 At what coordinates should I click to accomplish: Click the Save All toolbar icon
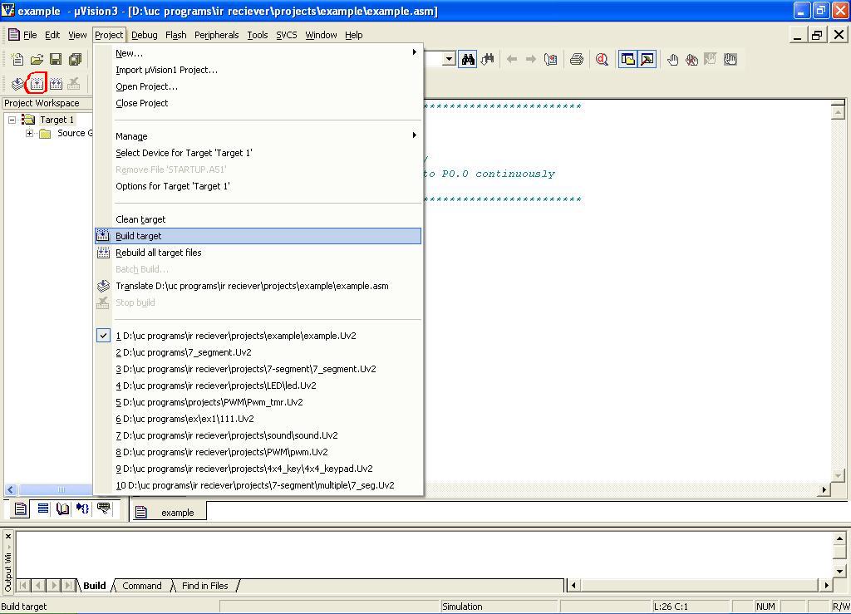[x=75, y=59]
